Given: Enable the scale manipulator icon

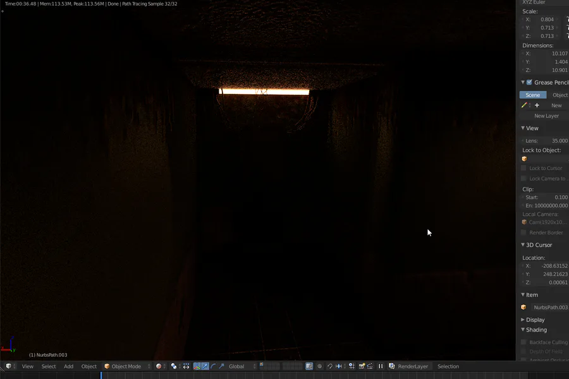Looking at the screenshot, I should coord(221,366).
